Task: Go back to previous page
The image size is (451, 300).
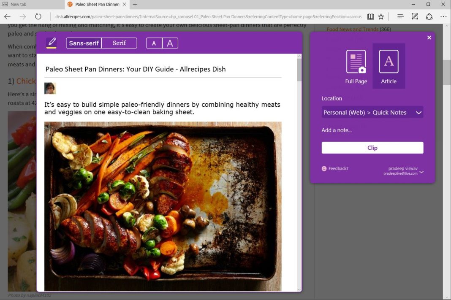Action: 7,16
